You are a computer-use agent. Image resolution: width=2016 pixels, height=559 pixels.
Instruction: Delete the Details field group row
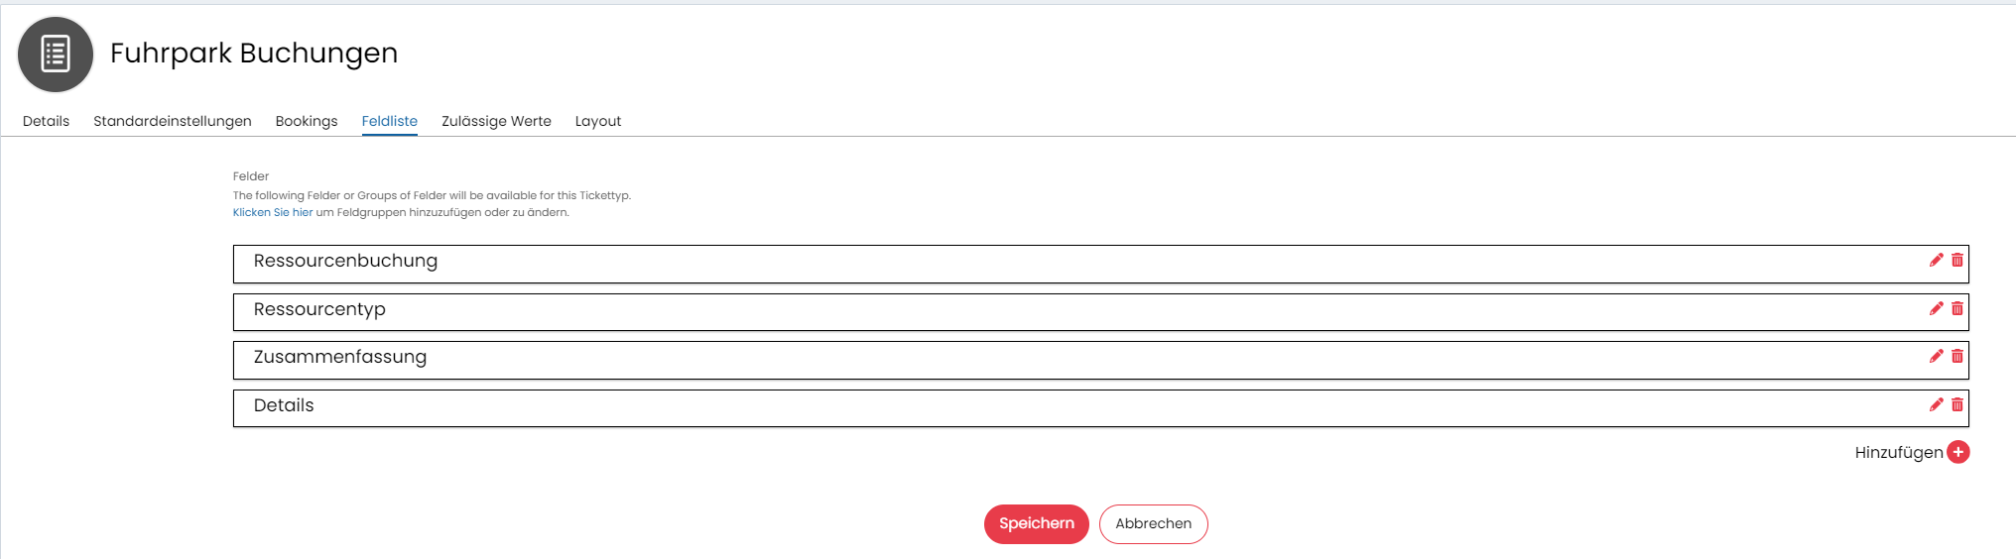coord(1957,405)
